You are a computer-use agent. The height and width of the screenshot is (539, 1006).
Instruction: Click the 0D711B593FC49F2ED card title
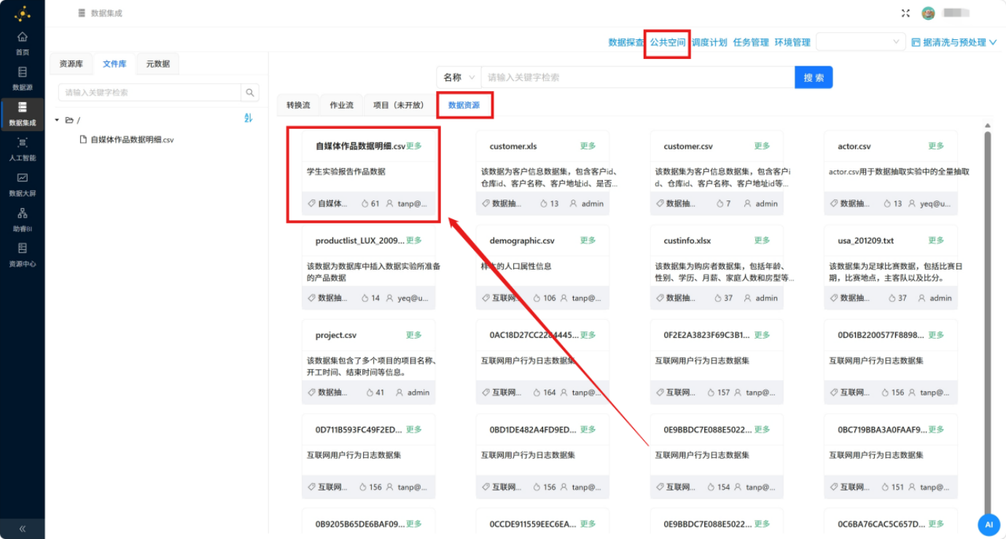(359, 430)
